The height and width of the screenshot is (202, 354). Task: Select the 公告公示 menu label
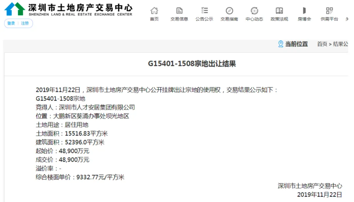[204, 19]
